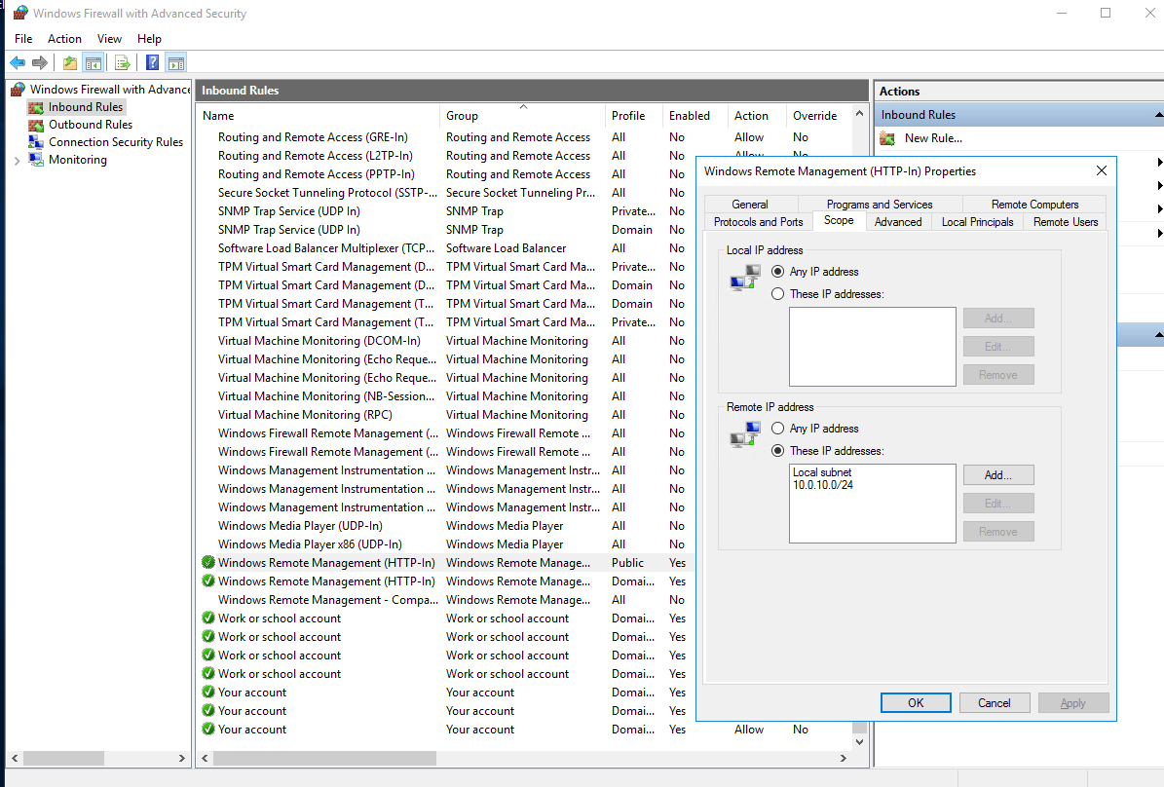1164x787 pixels.
Task: Switch to the Advanced tab
Action: 897,221
